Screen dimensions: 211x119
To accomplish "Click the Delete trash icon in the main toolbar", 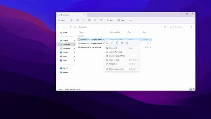I will [x=101, y=20].
